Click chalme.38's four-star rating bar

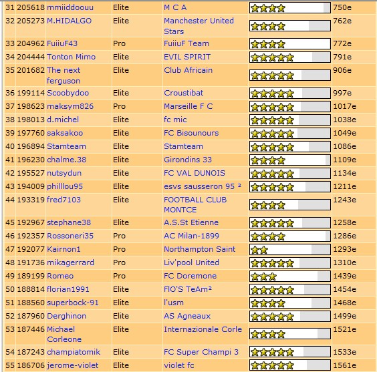pos(290,160)
